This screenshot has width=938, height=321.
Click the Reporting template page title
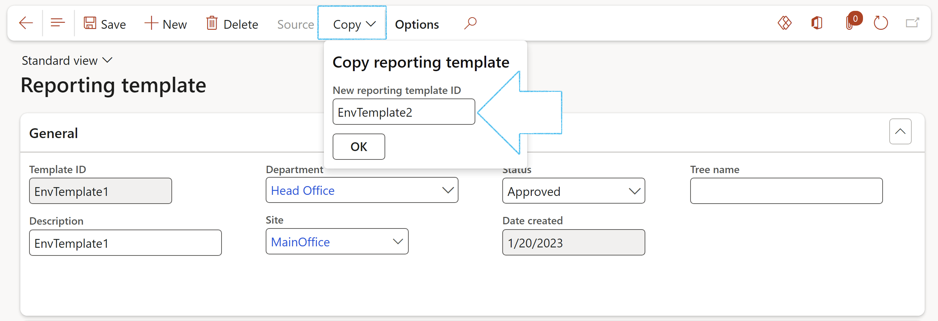pyautogui.click(x=113, y=86)
